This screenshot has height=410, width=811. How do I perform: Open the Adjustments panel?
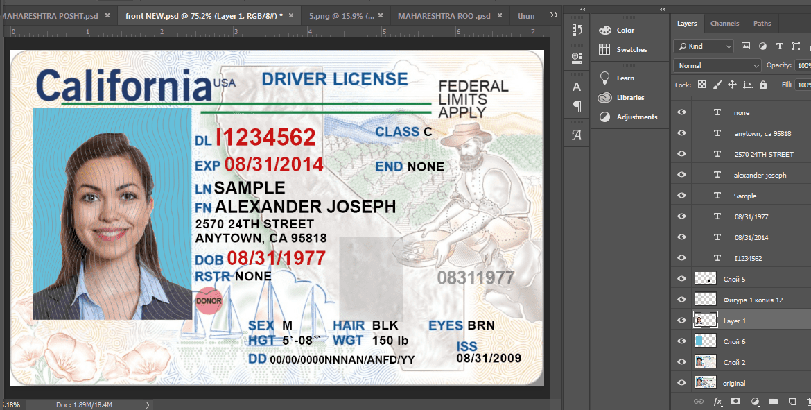[x=627, y=117]
